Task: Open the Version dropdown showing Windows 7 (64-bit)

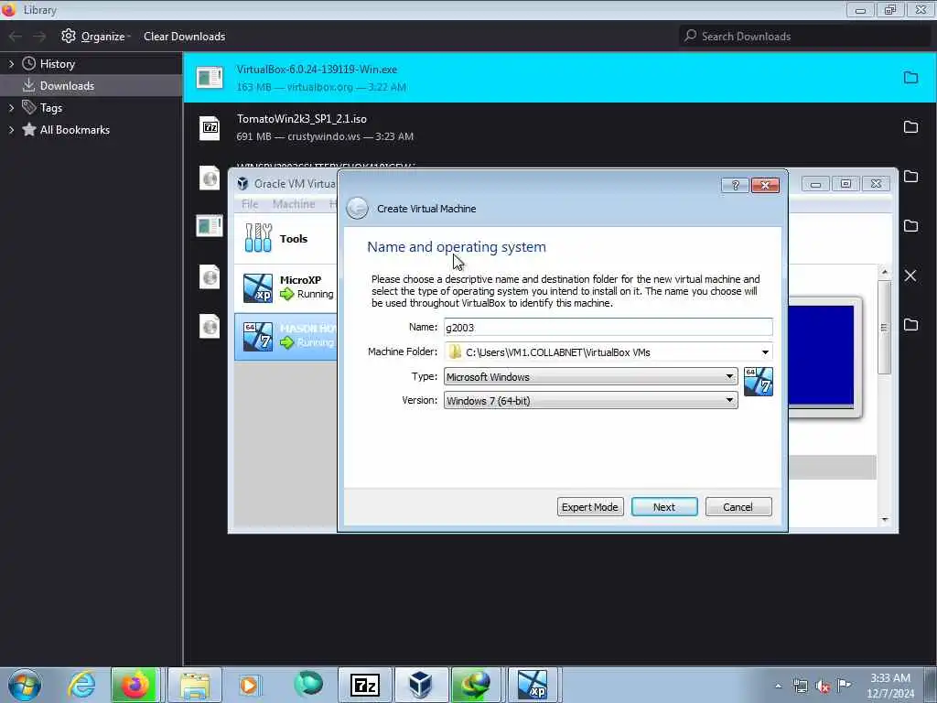Action: pos(590,401)
